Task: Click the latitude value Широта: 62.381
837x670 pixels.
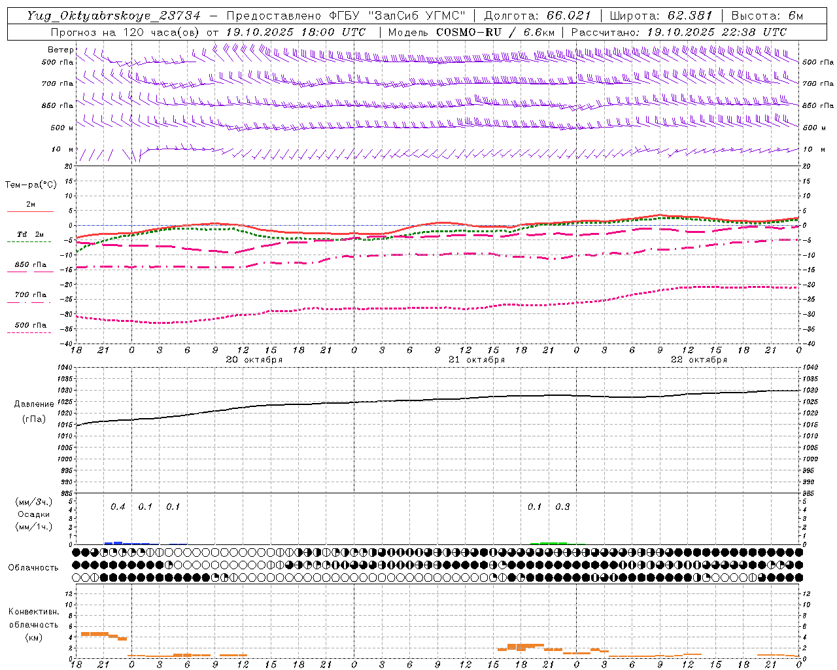Action: pyautogui.click(x=660, y=16)
